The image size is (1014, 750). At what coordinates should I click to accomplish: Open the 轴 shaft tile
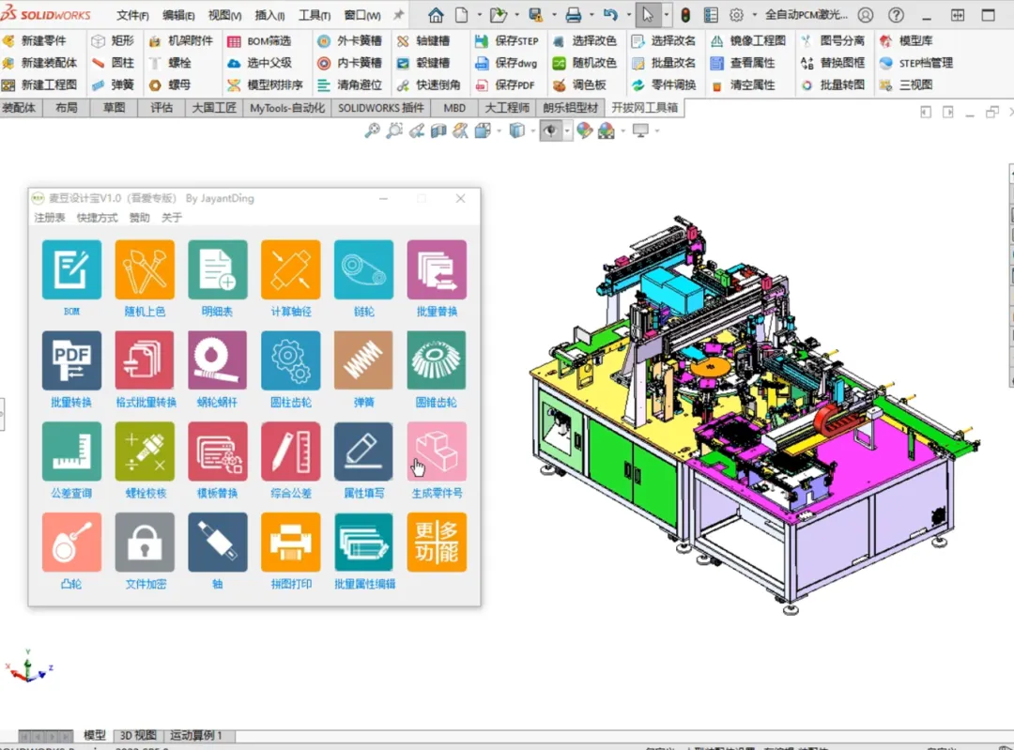click(x=218, y=543)
